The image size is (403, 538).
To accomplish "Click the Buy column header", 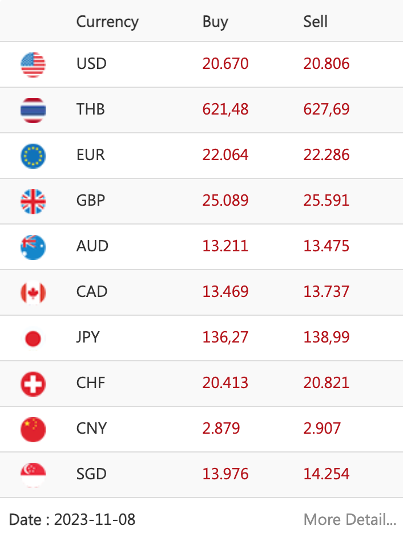I will click(215, 22).
